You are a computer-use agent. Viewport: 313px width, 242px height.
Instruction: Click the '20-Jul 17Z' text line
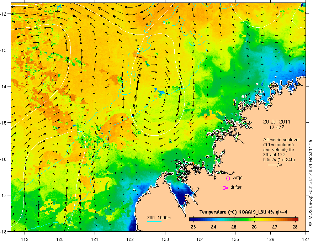coord(274,155)
